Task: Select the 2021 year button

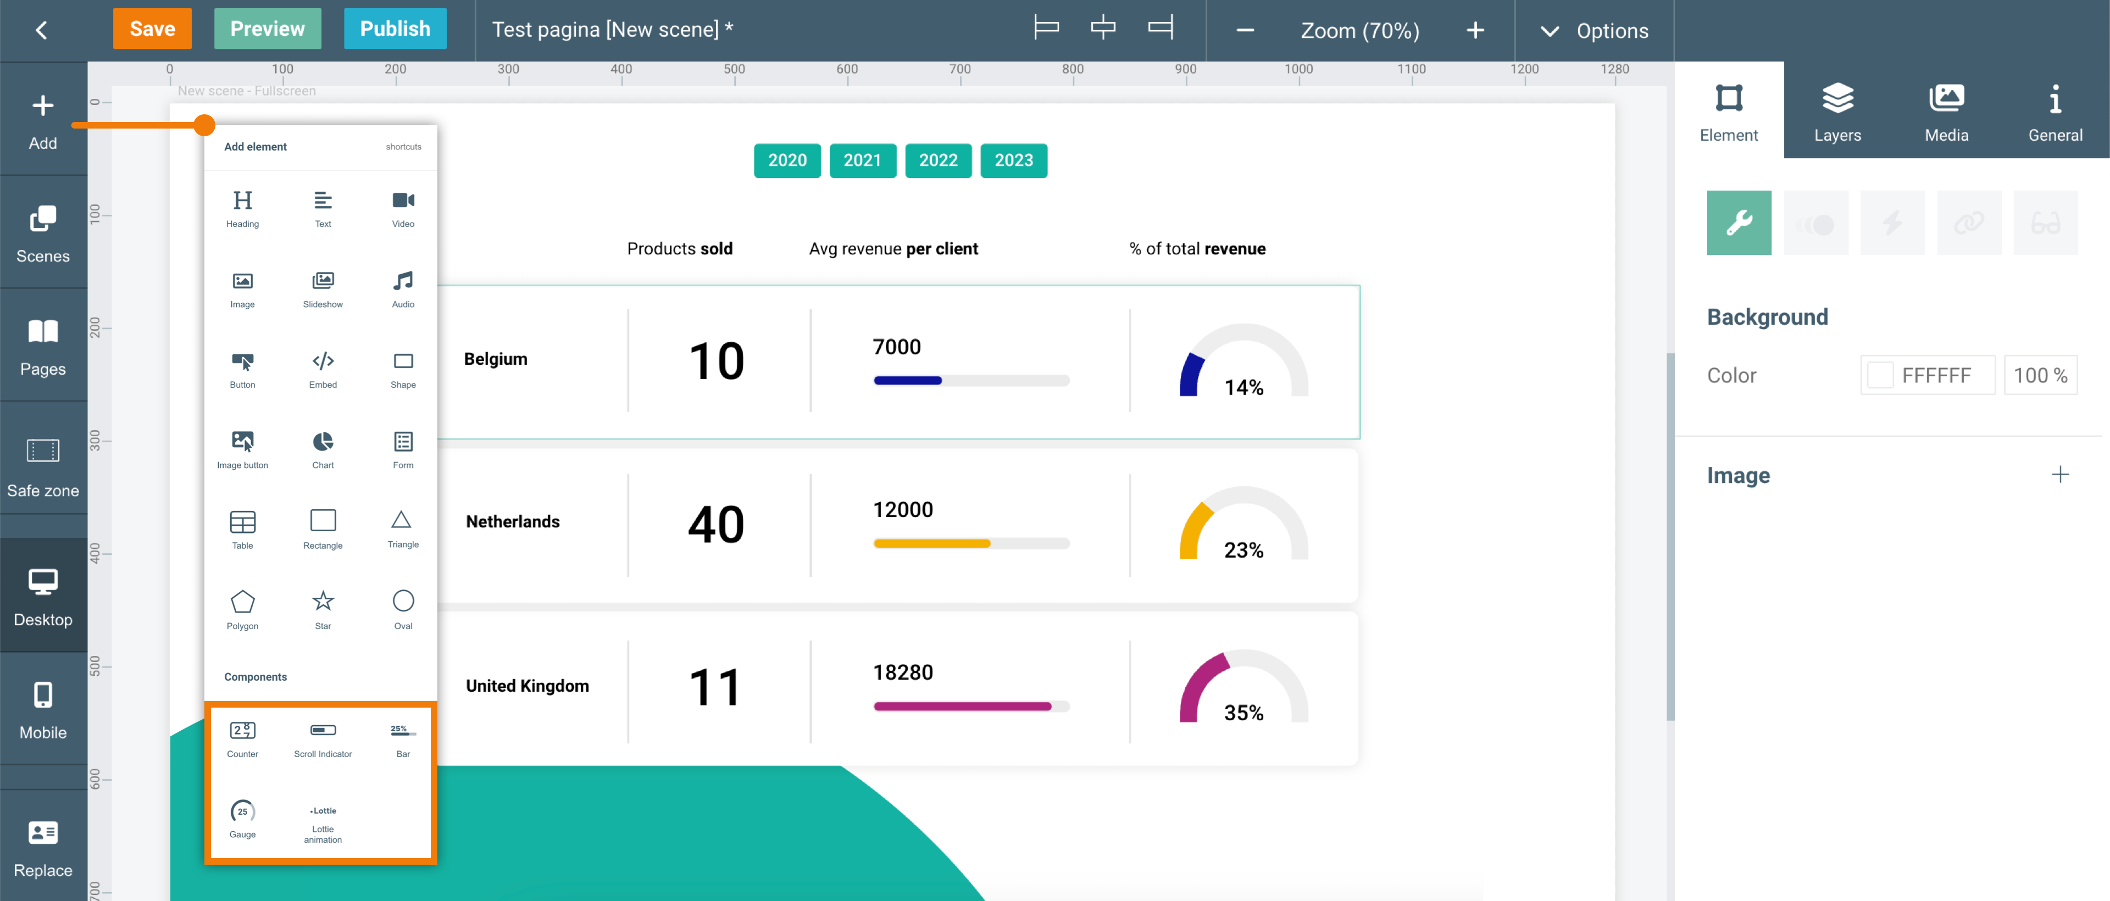Action: (x=863, y=160)
